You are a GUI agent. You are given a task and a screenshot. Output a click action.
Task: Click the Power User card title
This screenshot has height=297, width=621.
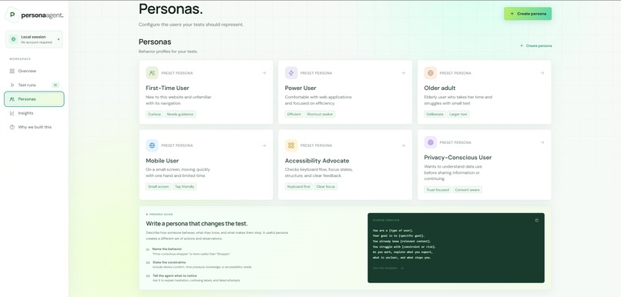300,88
